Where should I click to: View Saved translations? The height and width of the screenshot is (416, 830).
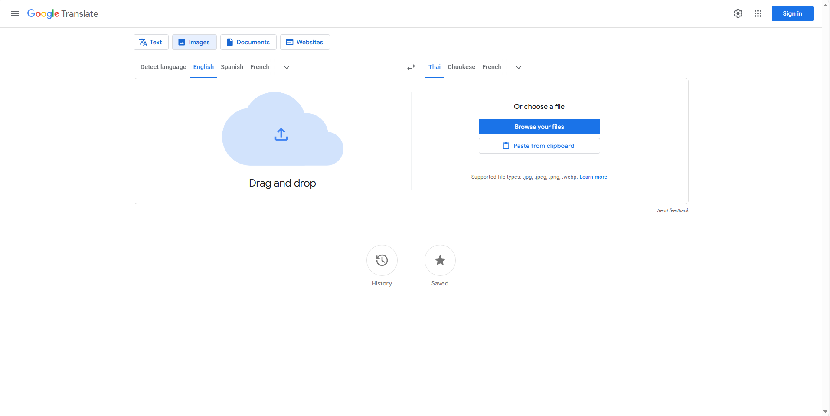[439, 260]
